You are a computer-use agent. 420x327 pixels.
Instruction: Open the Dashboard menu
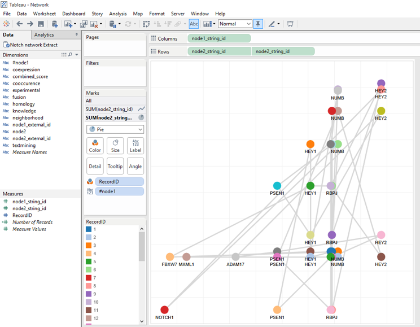(73, 14)
